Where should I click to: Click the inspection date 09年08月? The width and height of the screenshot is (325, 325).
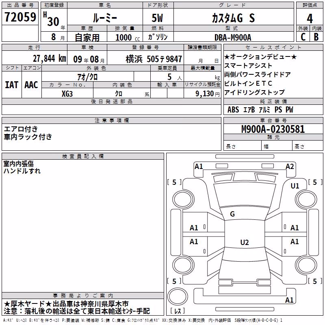point(89,59)
